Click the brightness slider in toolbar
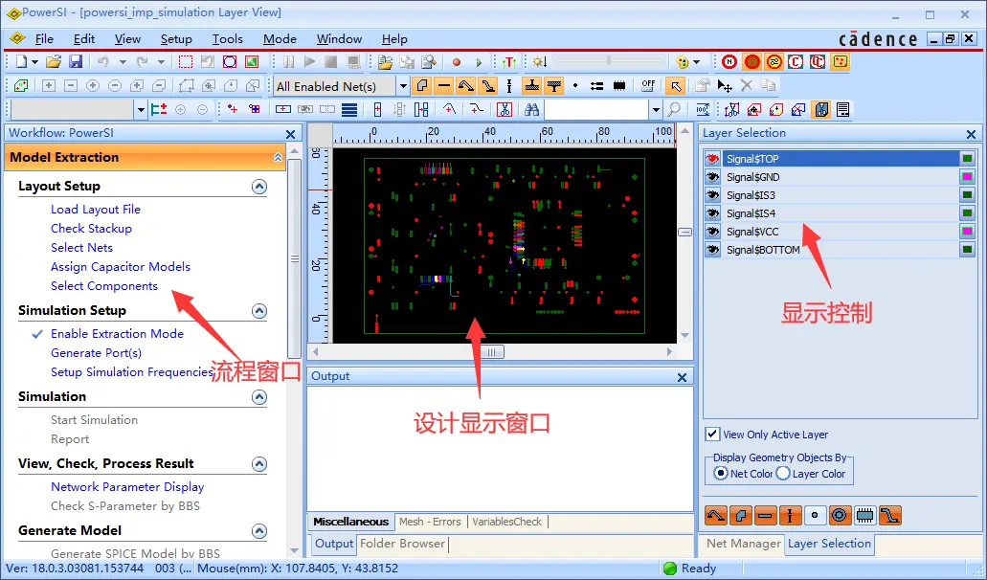Image resolution: width=987 pixels, height=580 pixels. click(x=609, y=61)
